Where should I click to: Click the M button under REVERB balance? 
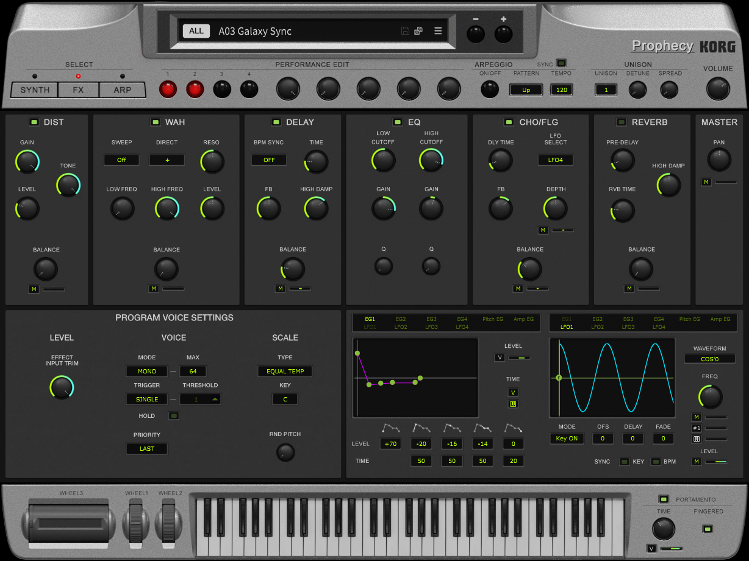[x=629, y=289]
